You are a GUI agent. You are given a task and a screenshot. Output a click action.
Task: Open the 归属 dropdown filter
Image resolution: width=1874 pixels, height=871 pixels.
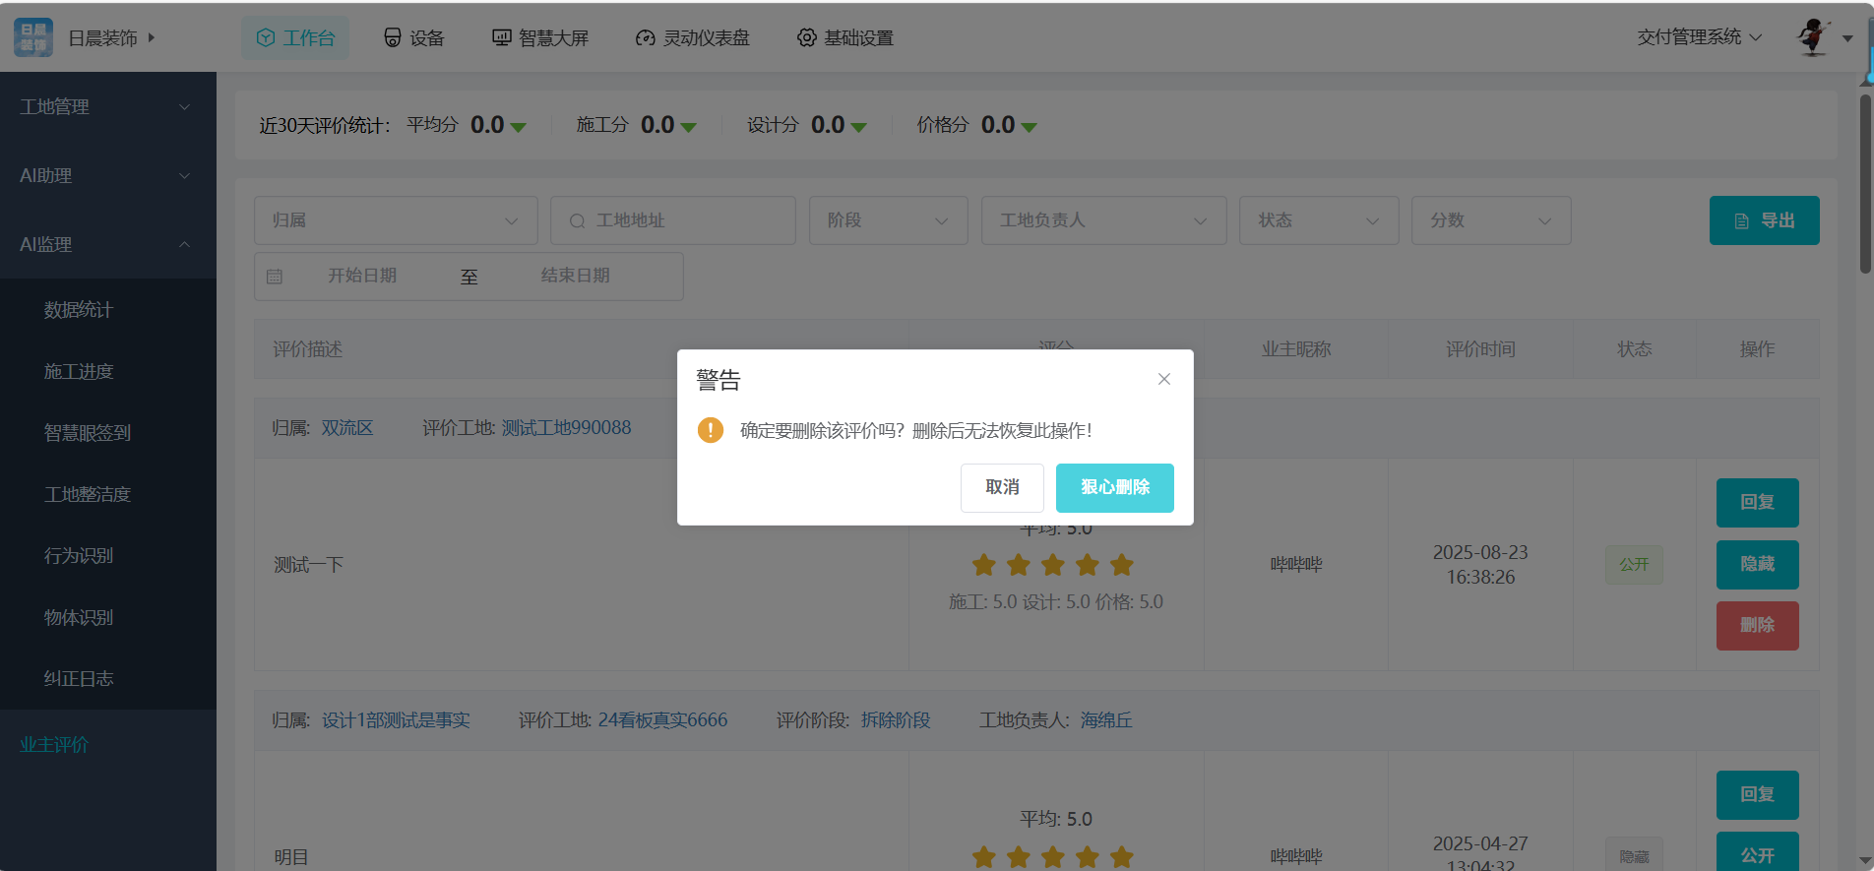coord(396,220)
